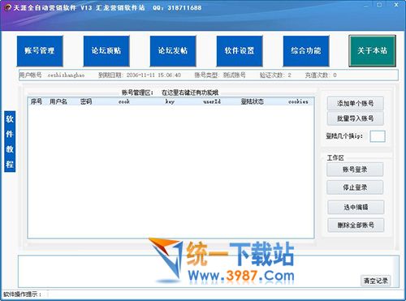This screenshot has width=406, height=301.
Task: Clear the log with 清空记录
Action: coord(376,281)
